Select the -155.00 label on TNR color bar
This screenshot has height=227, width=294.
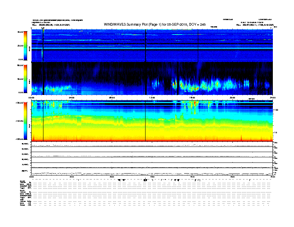tap(19, 139)
